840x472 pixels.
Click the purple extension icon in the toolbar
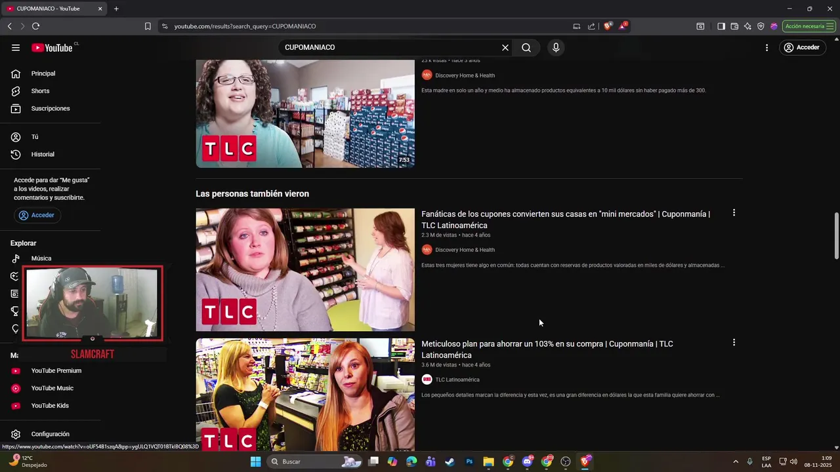[x=774, y=26]
